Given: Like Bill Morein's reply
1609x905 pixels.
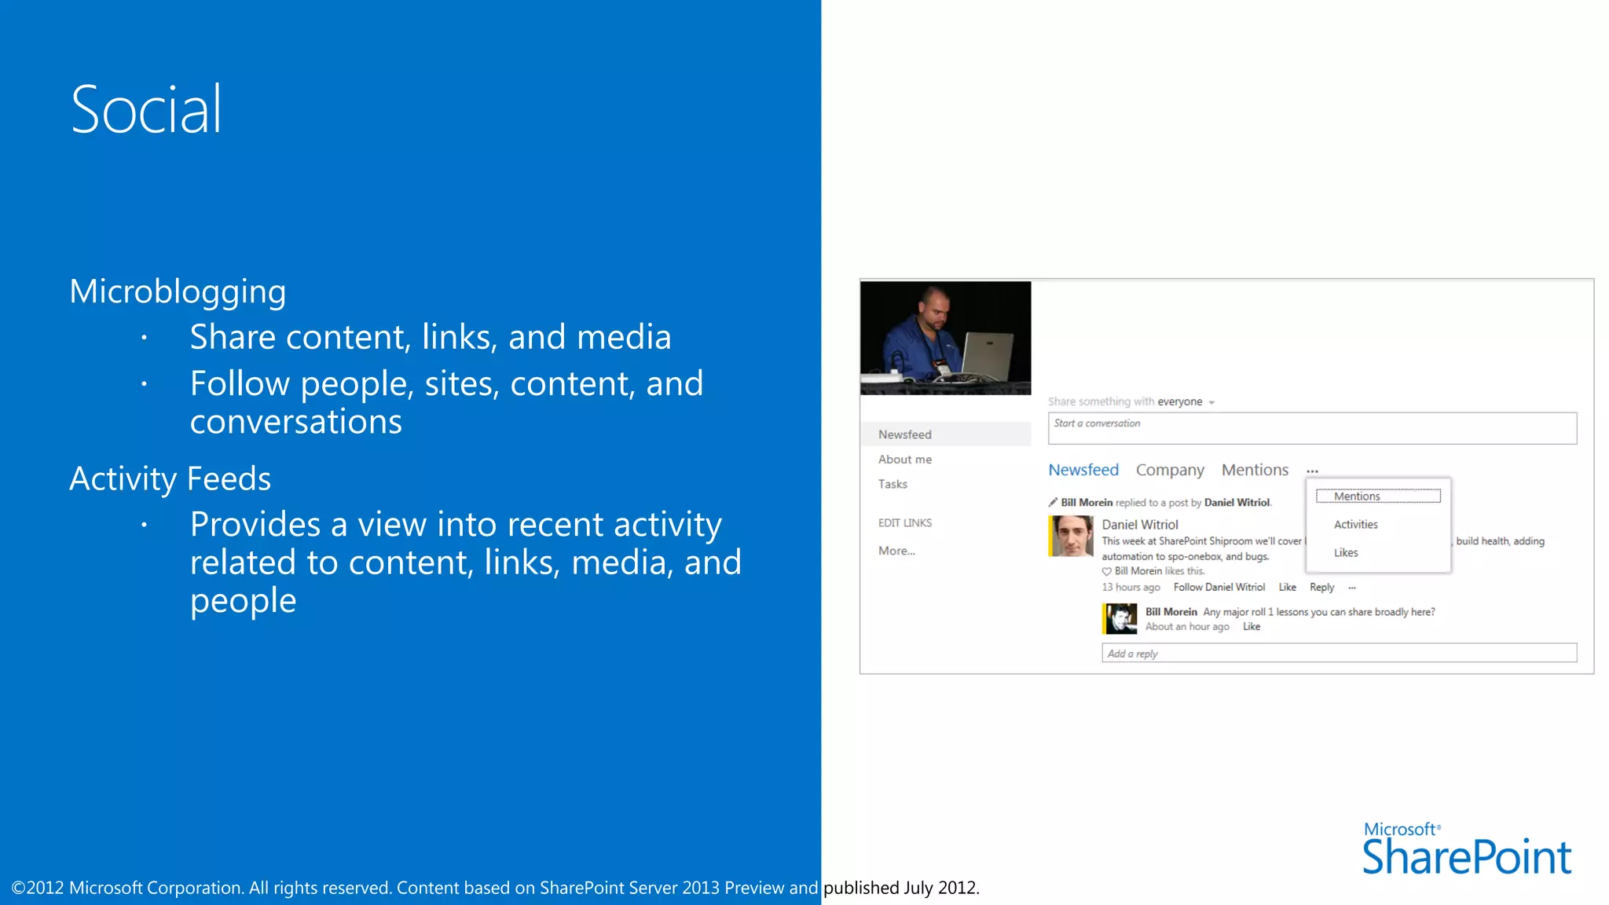Looking at the screenshot, I should point(1251,627).
